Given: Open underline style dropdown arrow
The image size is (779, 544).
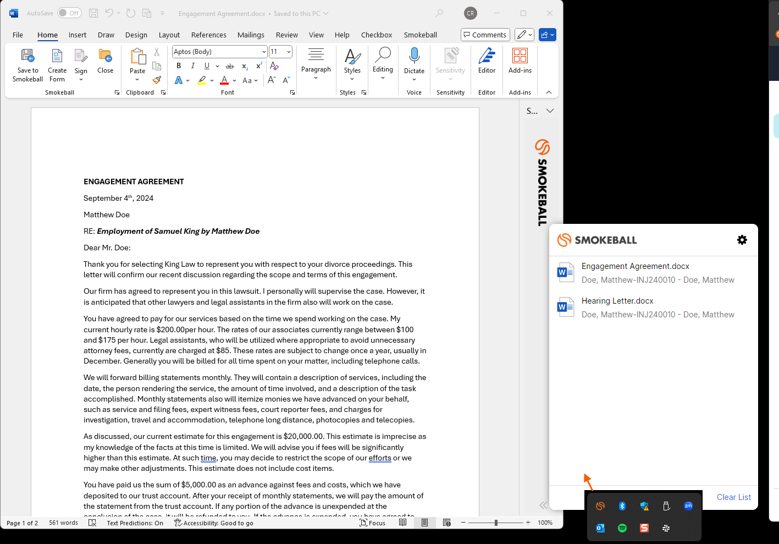Looking at the screenshot, I should [217, 66].
